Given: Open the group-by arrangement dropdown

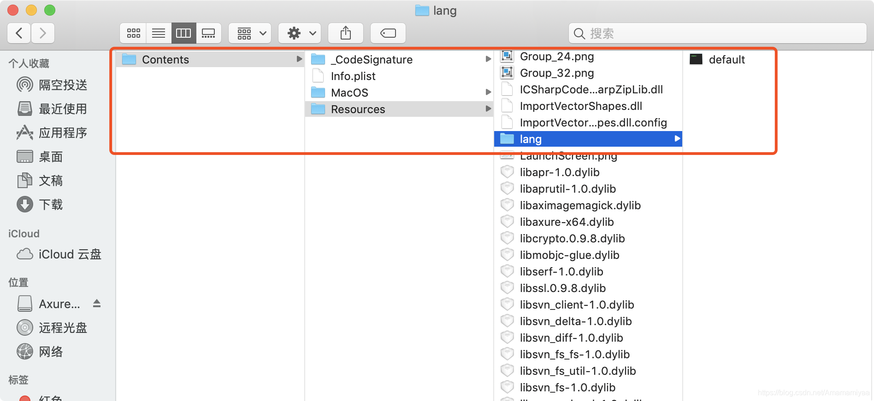Looking at the screenshot, I should click(x=250, y=33).
